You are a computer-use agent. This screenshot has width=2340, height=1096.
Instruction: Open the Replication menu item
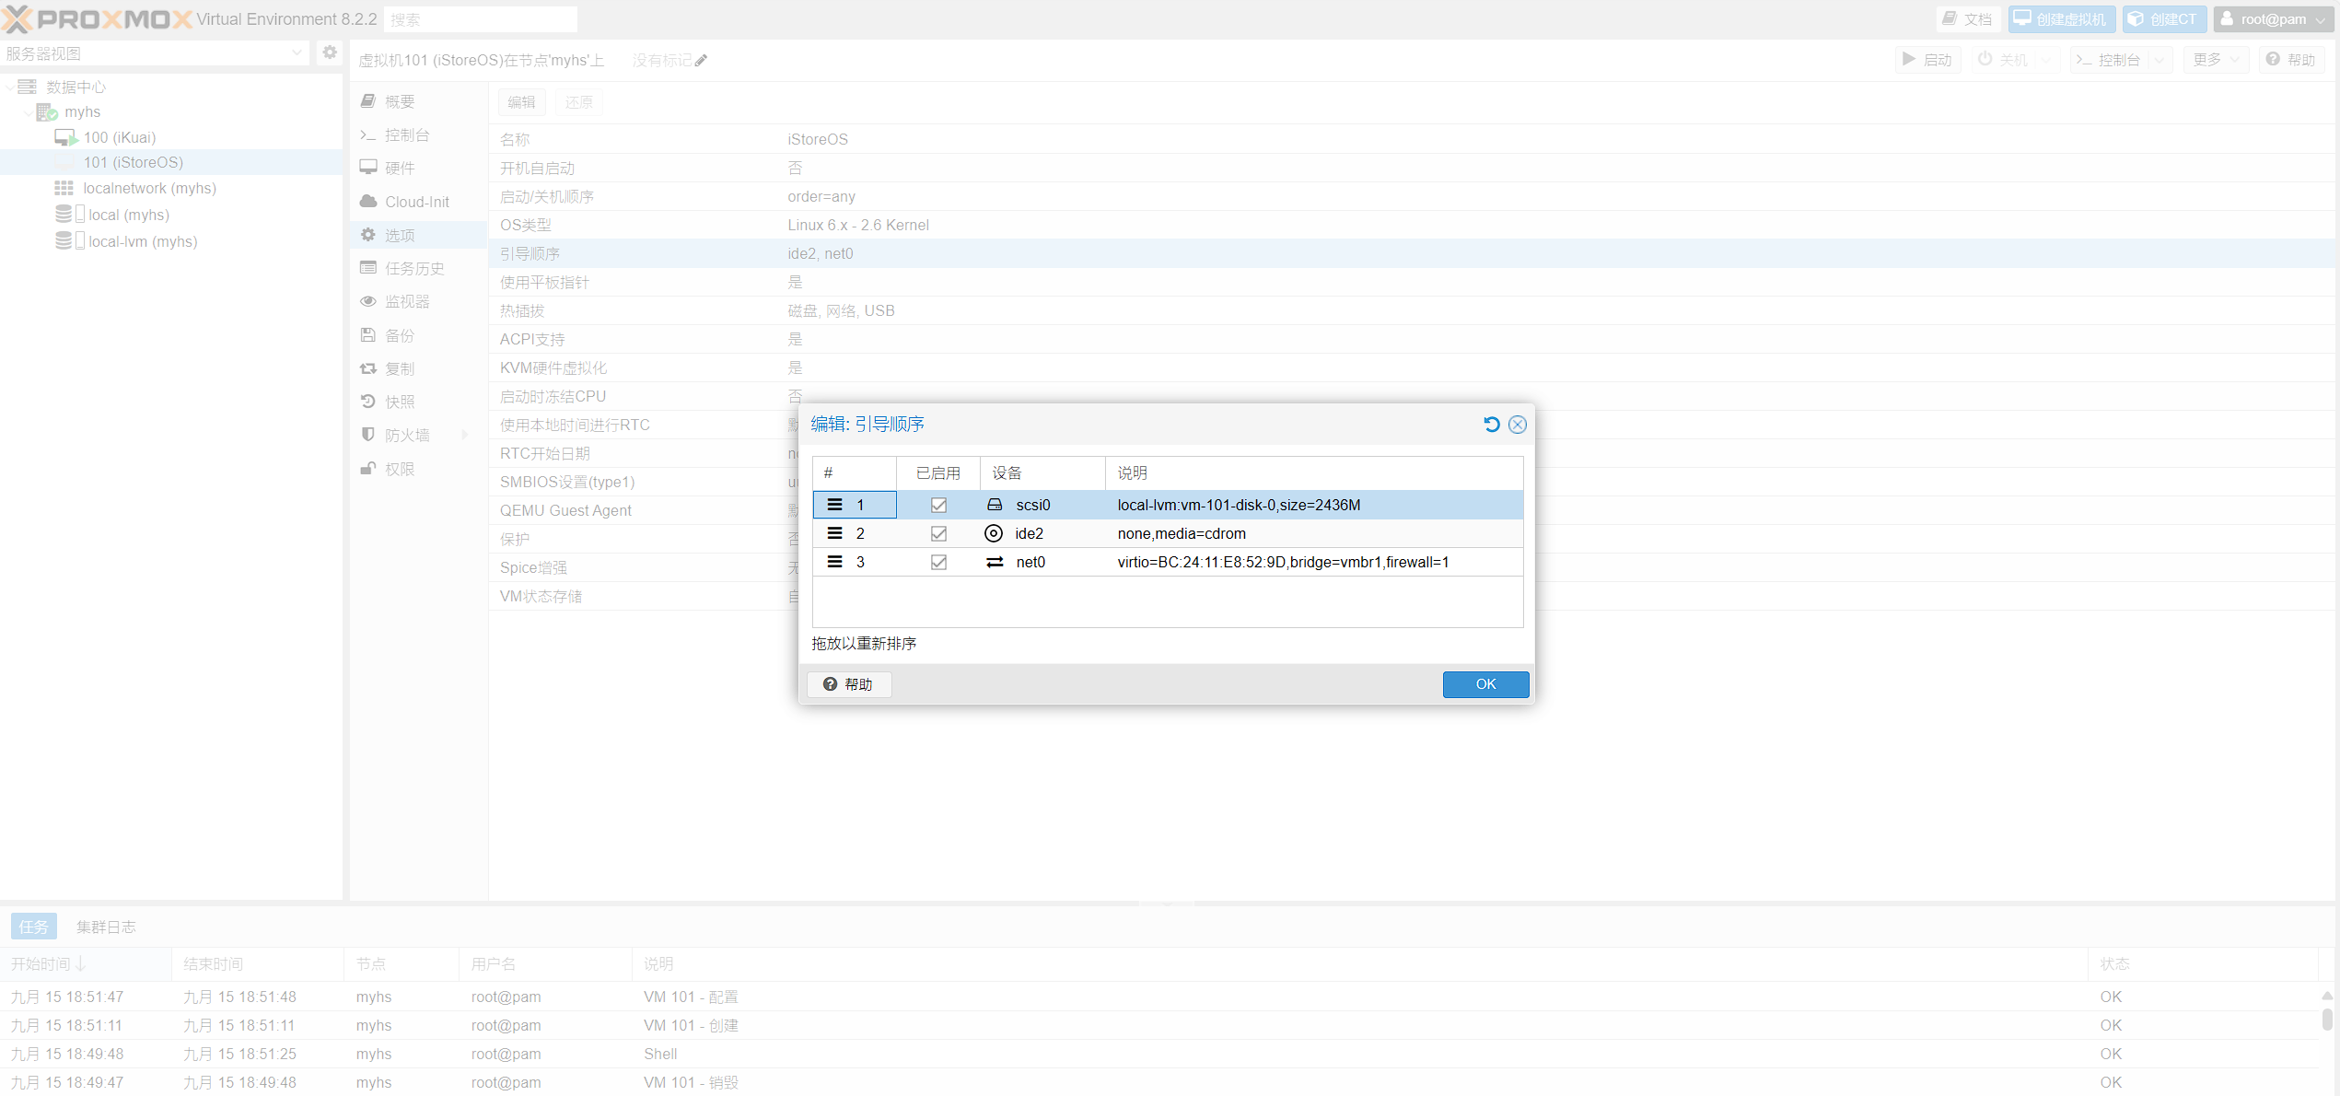click(x=418, y=368)
